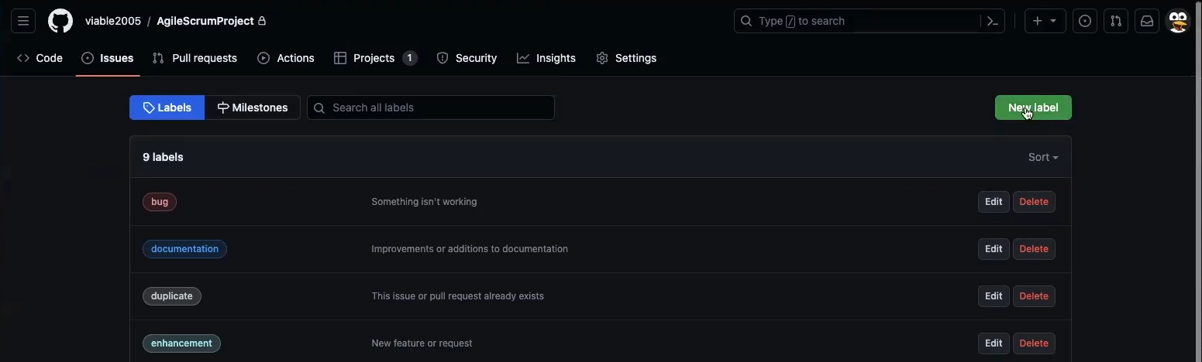Screen dimensions: 1202x362
Task: Open the Sort dropdown
Action: pyautogui.click(x=1042, y=157)
